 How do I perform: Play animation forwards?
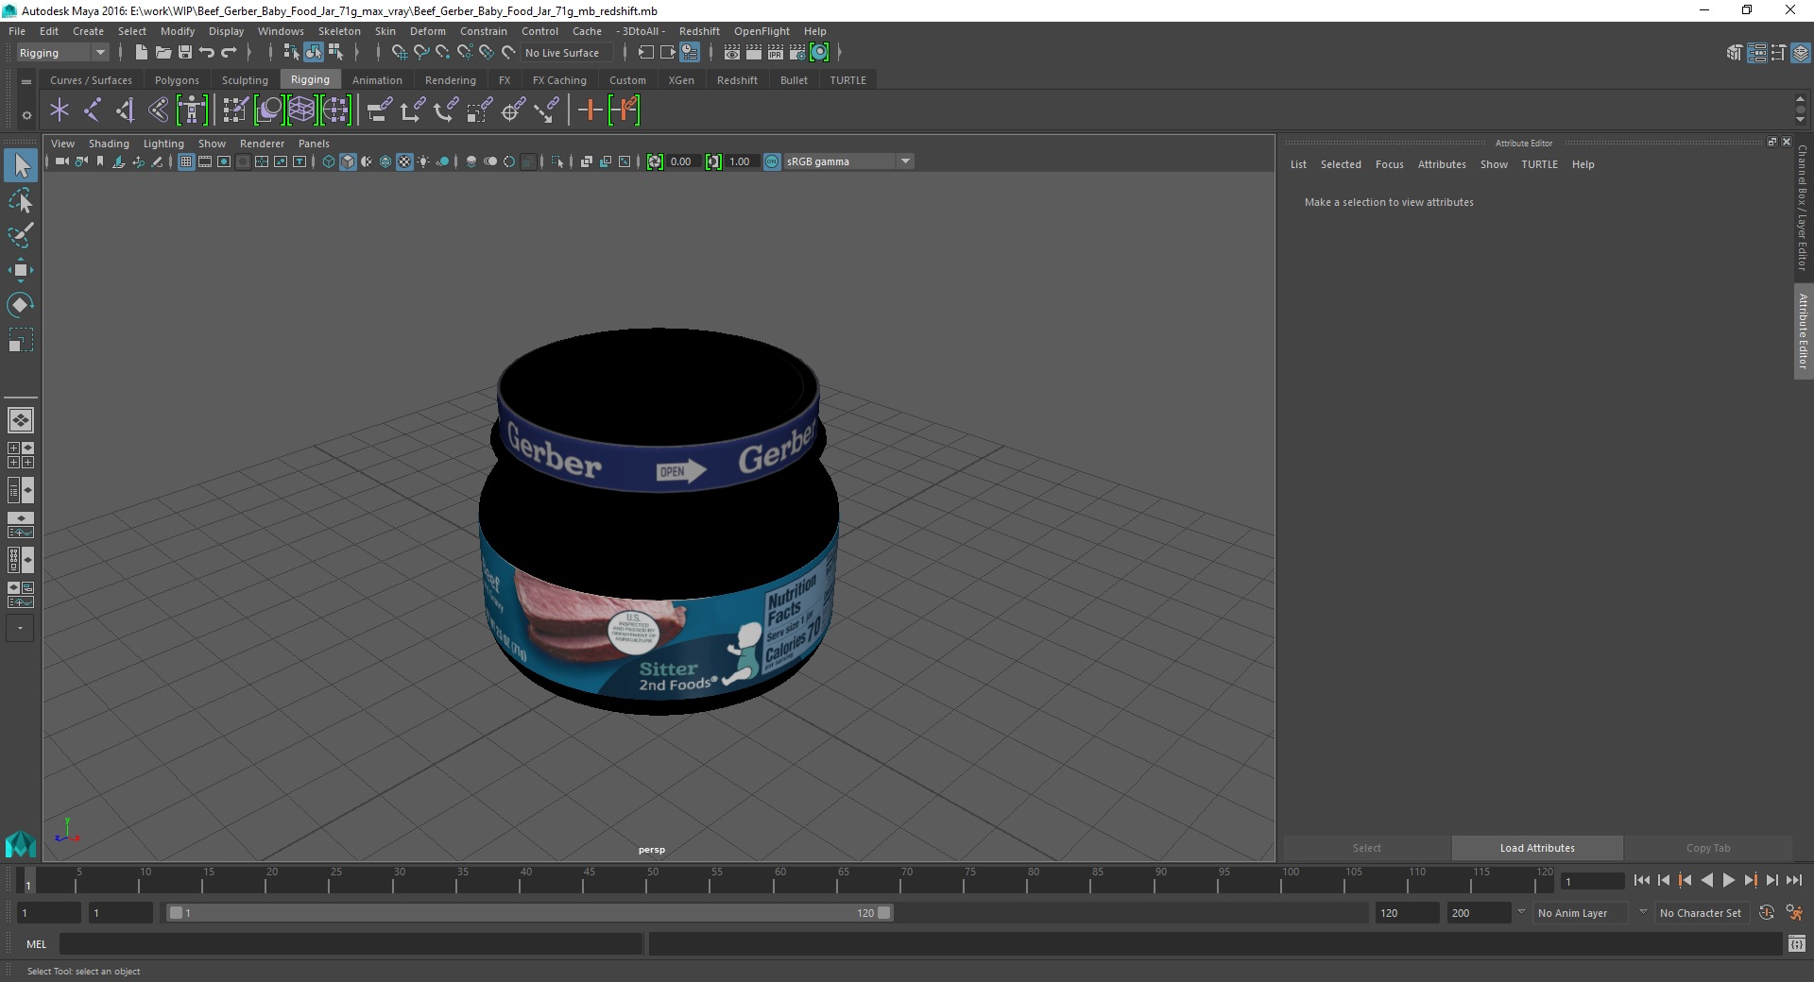[x=1728, y=880]
